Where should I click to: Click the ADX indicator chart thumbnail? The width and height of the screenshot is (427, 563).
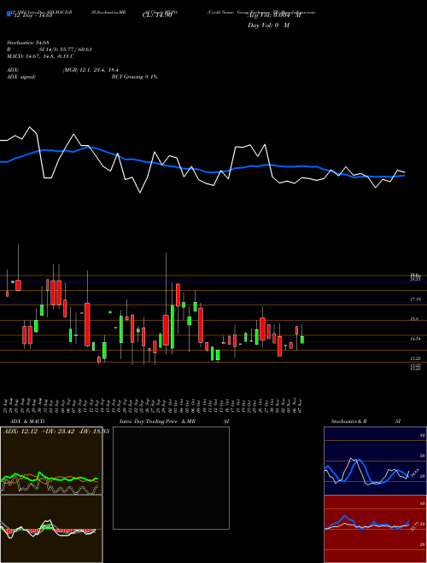(51, 461)
